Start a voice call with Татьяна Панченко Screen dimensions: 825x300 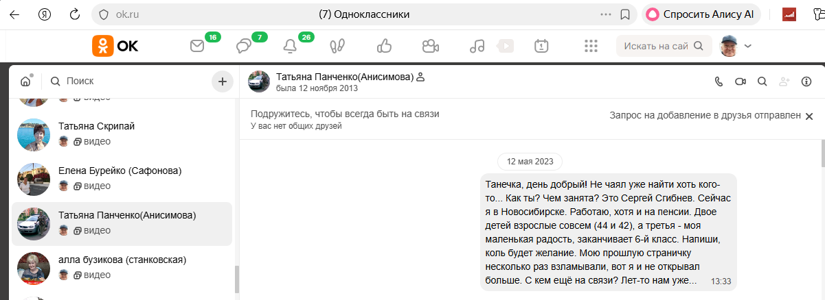pos(719,82)
